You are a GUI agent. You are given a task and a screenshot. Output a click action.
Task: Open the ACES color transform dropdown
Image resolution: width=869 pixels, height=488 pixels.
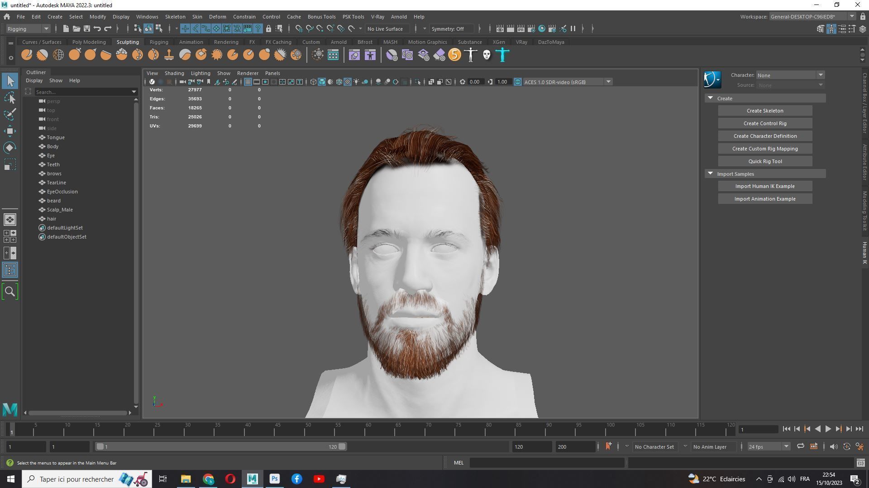pos(568,82)
